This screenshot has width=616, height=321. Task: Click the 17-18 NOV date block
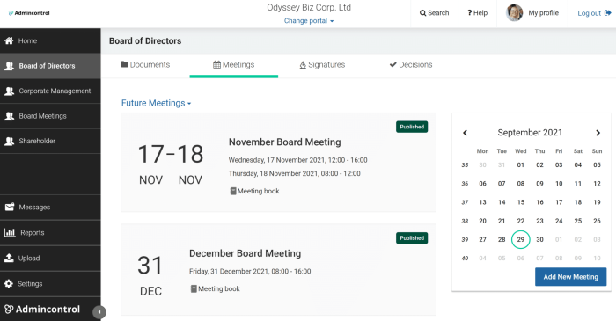(171, 164)
